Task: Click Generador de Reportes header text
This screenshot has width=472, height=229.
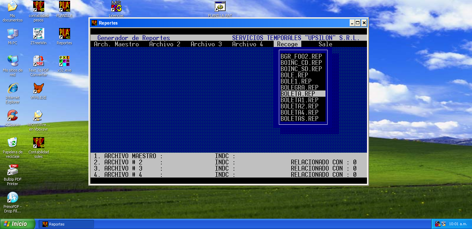Action: 134,38
